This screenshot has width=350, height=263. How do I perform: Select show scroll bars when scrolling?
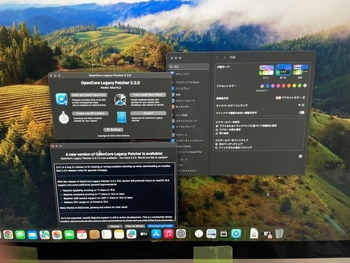pyautogui.click(x=217, y=129)
